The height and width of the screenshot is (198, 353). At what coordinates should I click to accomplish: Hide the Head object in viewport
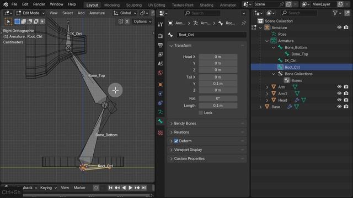(x=339, y=100)
